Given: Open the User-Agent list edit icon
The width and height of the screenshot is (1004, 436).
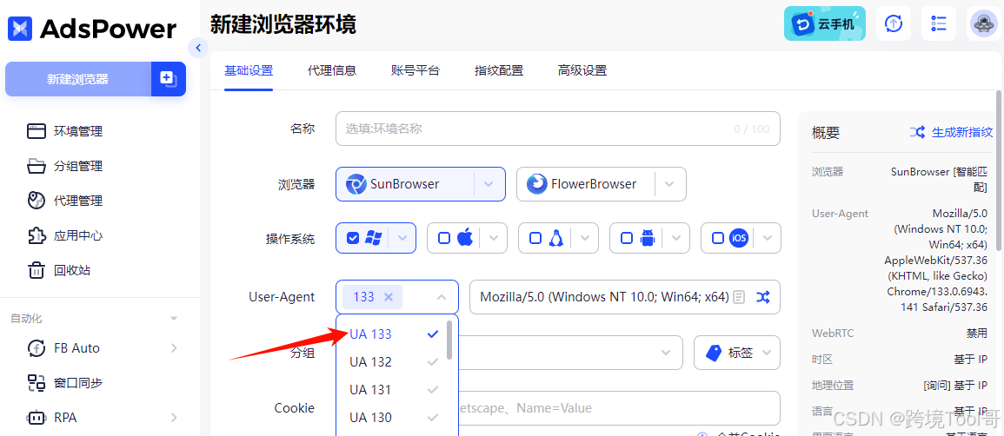Looking at the screenshot, I should [x=740, y=297].
